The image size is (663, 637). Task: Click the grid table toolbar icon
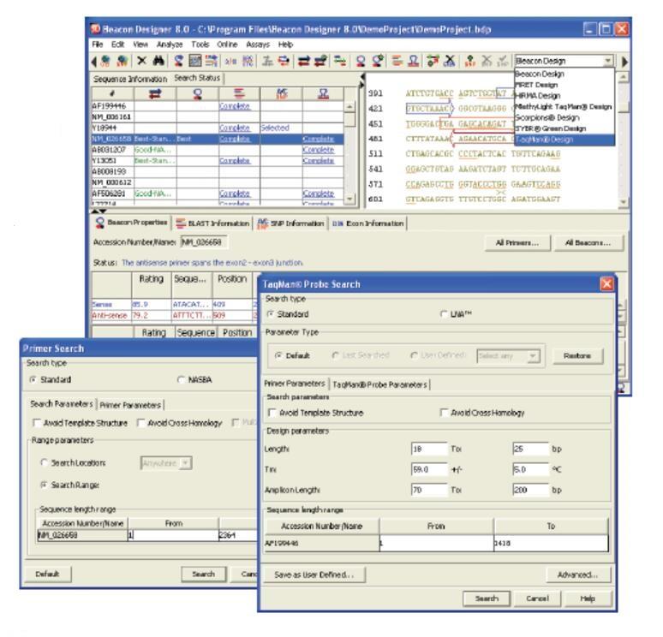tap(195, 62)
